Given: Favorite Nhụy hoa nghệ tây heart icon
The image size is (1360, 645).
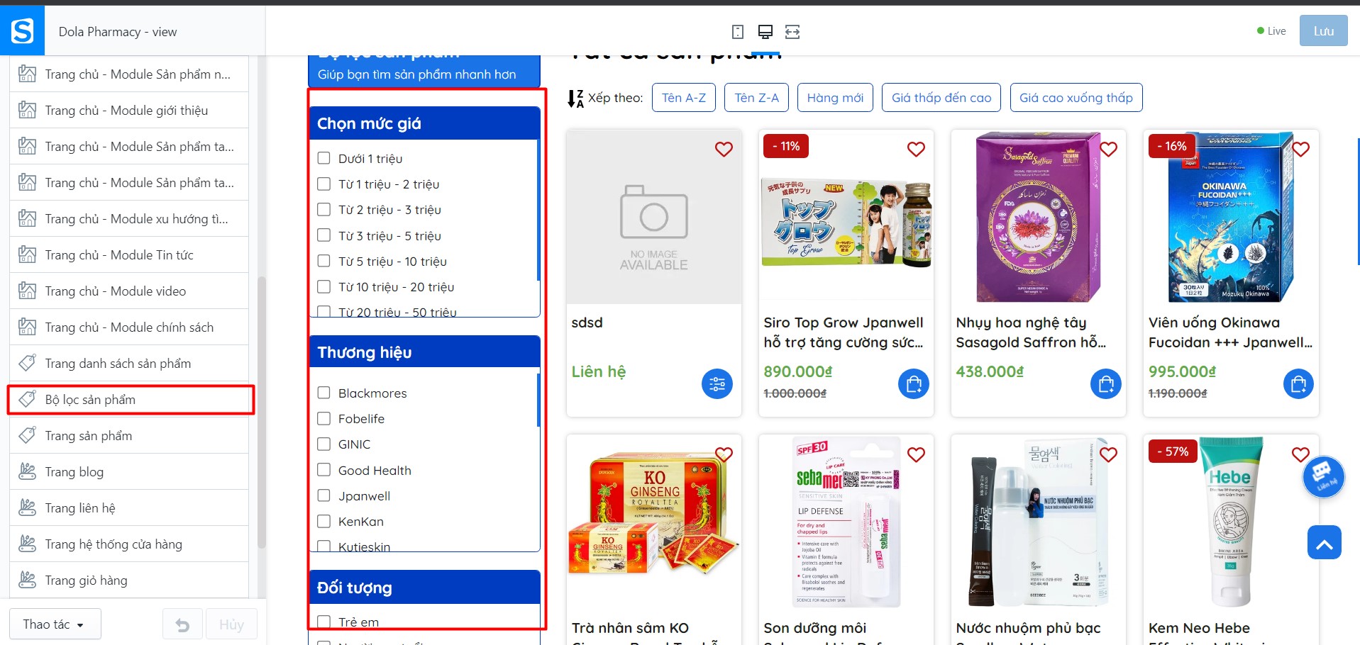Looking at the screenshot, I should click(x=1108, y=149).
